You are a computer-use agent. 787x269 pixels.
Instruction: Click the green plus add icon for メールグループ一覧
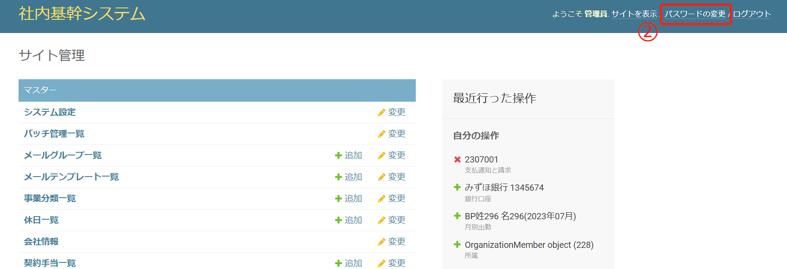339,155
